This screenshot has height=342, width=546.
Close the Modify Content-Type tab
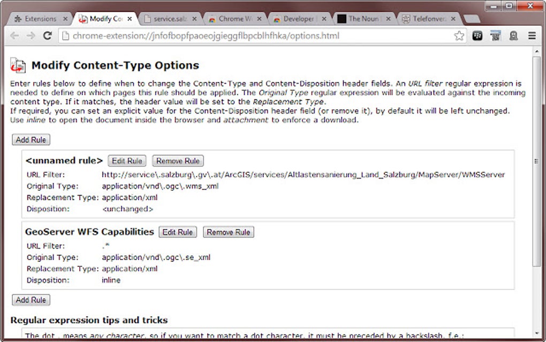pyautogui.click(x=130, y=19)
